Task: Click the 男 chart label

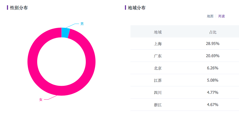Action: click(82, 24)
